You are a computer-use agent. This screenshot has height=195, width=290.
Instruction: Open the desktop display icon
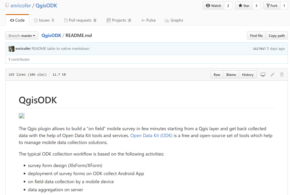click(263, 75)
